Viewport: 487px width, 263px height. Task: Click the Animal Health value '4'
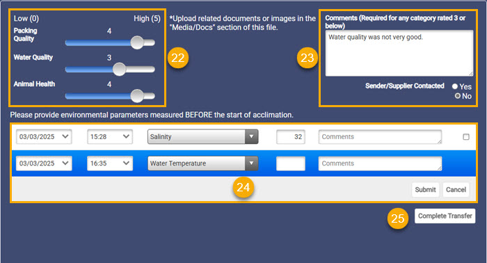coord(109,84)
